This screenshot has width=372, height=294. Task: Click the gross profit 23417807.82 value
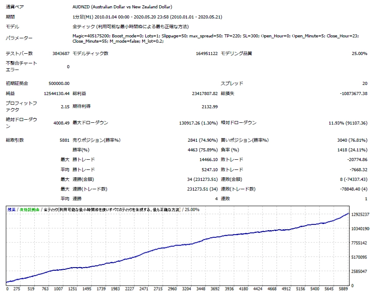(x=205, y=94)
